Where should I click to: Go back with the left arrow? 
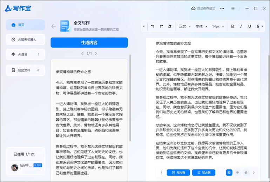coord(54,26)
